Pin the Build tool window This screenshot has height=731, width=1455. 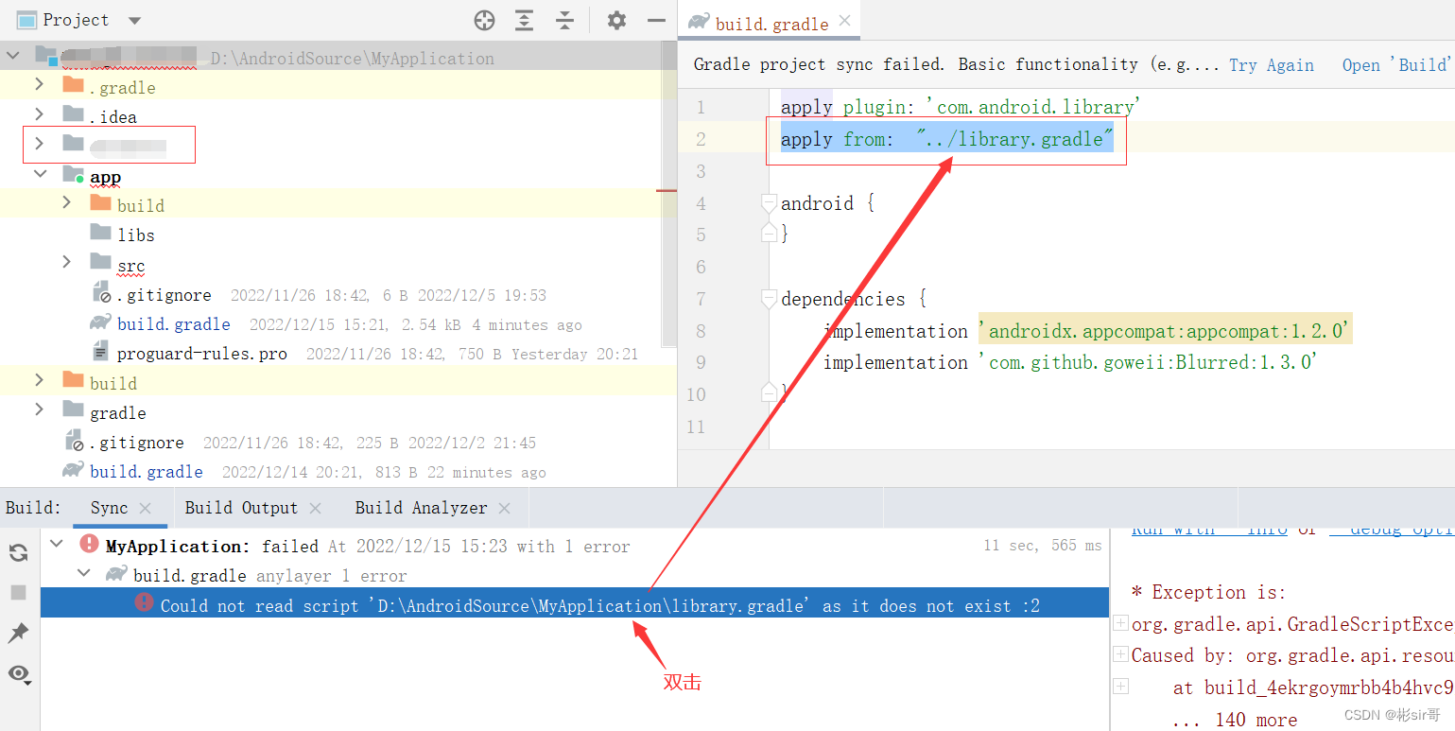18,633
